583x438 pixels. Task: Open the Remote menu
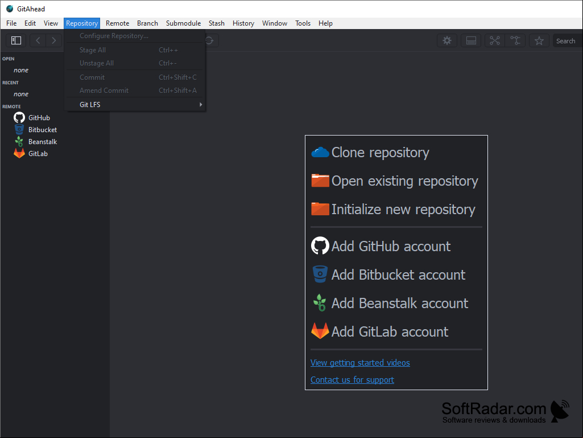(118, 23)
